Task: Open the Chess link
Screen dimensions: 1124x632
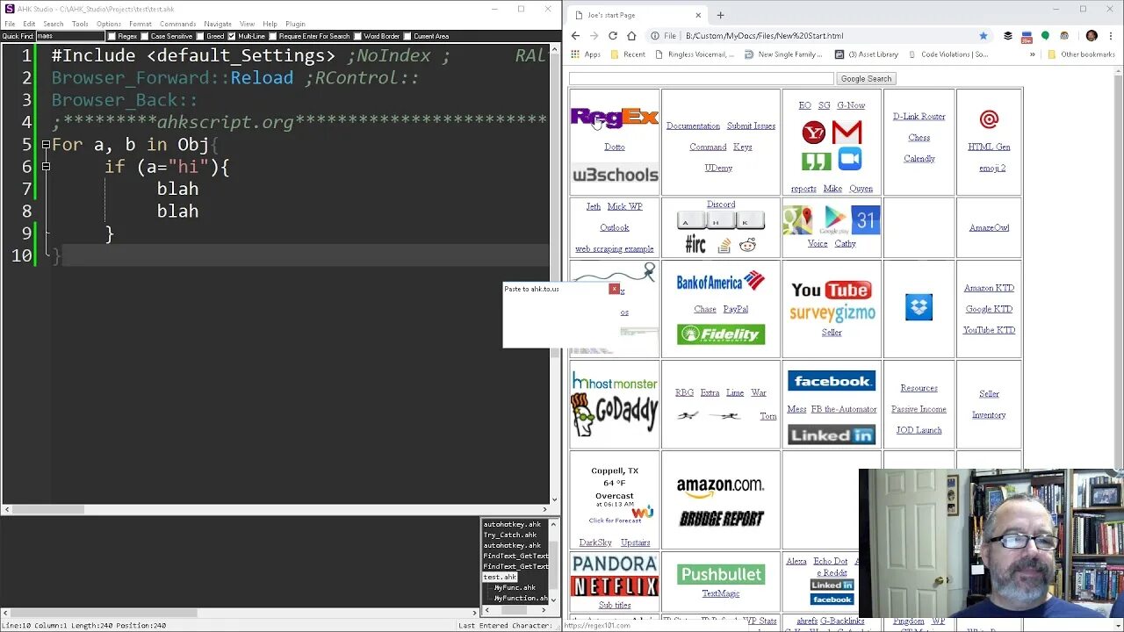Action: click(x=919, y=138)
